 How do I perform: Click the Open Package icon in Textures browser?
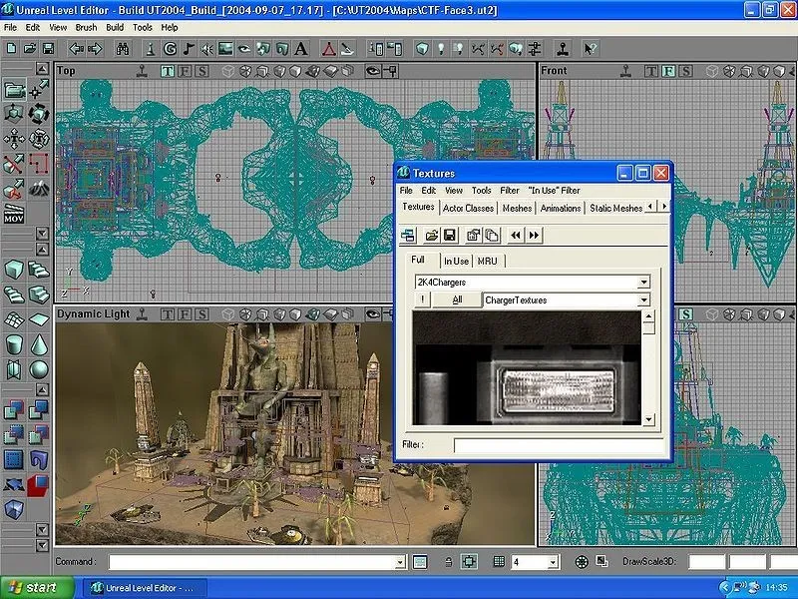432,234
